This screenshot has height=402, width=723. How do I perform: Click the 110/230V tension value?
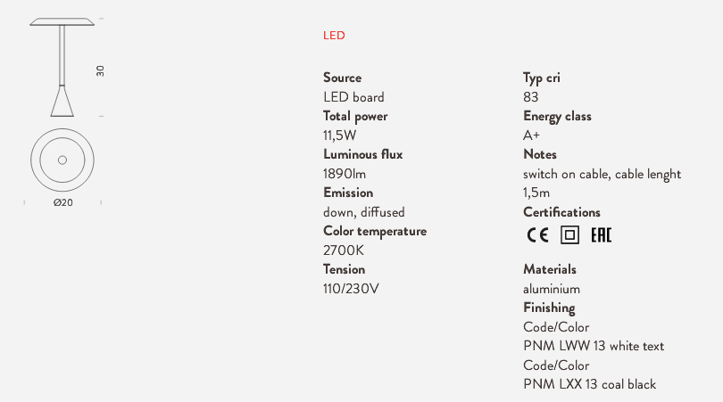tap(351, 289)
